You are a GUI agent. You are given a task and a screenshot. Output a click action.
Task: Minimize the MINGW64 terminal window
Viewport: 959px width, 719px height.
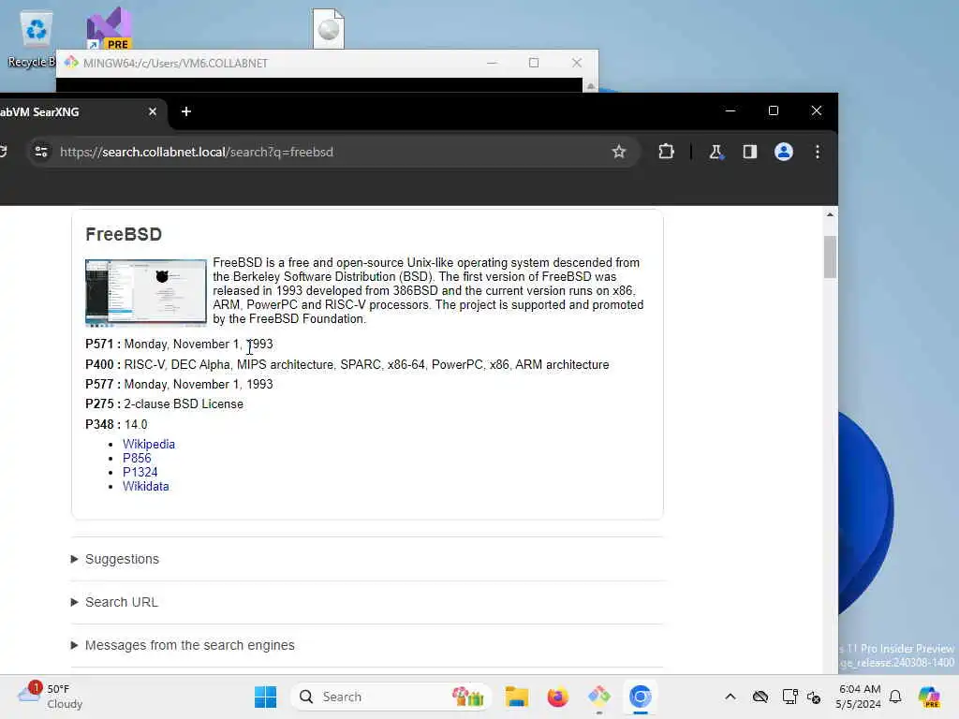point(492,63)
